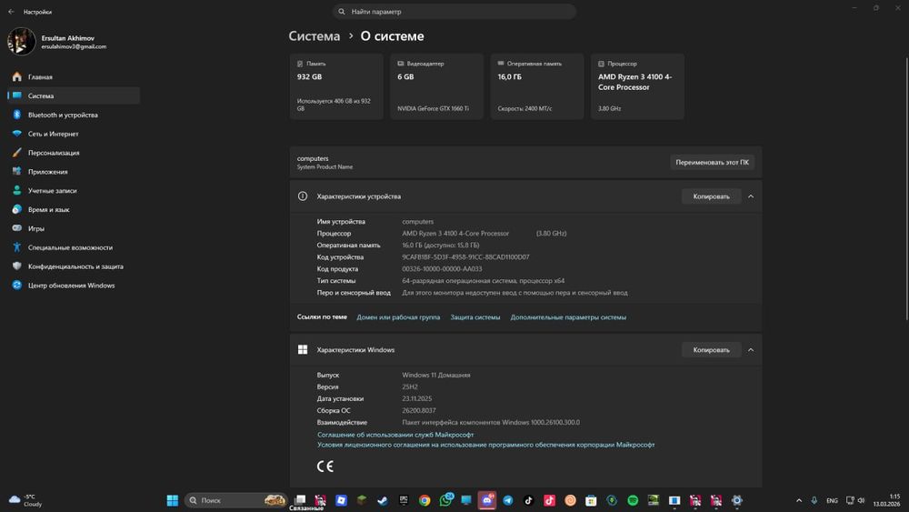Select the device ID value 9CAFB1BF-5D3F-4958-91CC-88CAD1100D07
The width and height of the screenshot is (909, 512).
click(465, 256)
